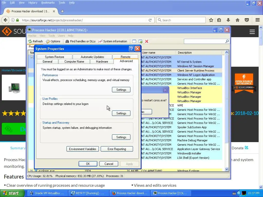Switch to the System Restore tab
263x197 pixels.
point(54,57)
